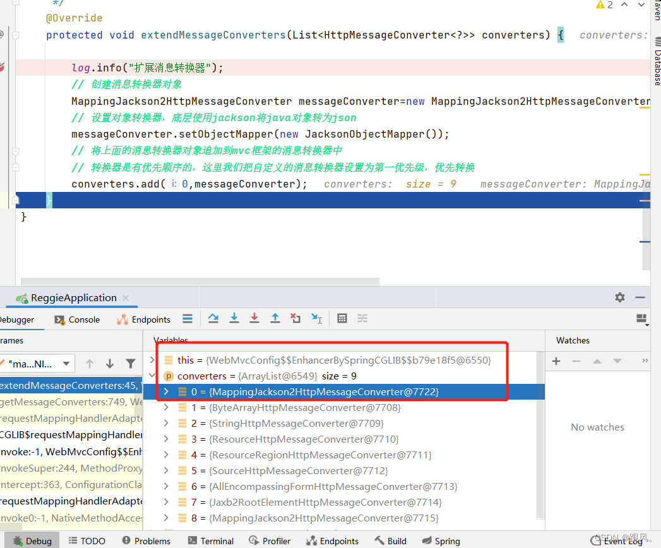661x548 pixels.
Task: Expand element 8 MappingJackson2HttpMessageConverter@7715
Action: pos(166,518)
